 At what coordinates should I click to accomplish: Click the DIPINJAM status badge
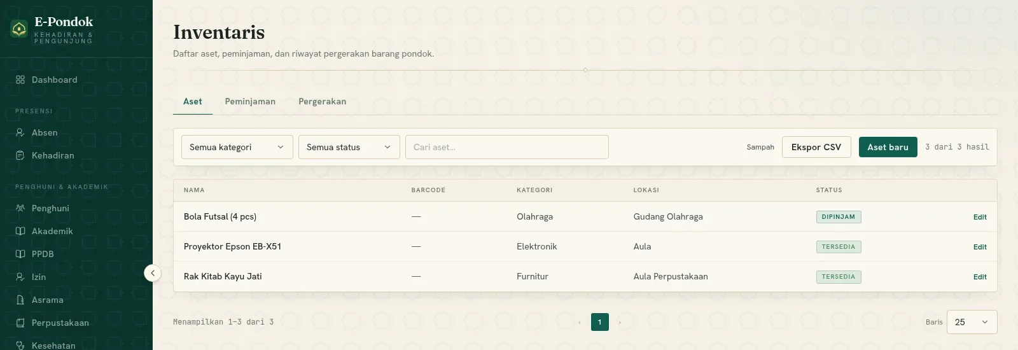[839, 217]
